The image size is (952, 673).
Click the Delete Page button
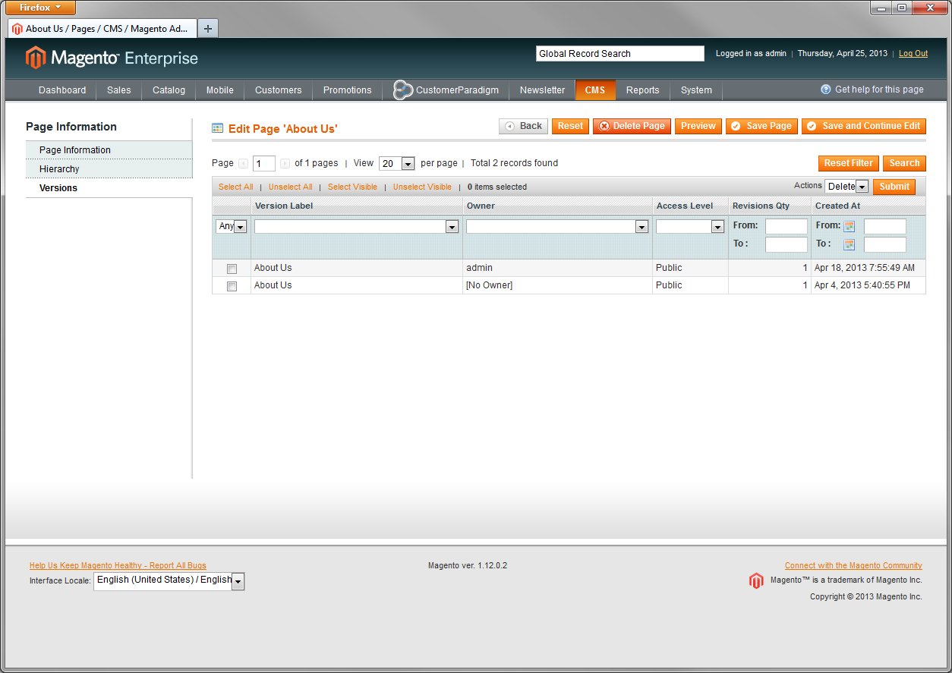(632, 126)
